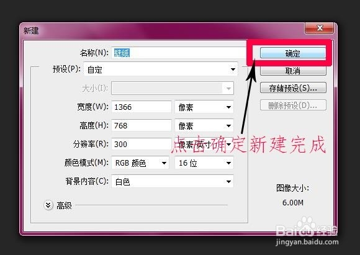Click the 宽度 width field with 1366

142,107
